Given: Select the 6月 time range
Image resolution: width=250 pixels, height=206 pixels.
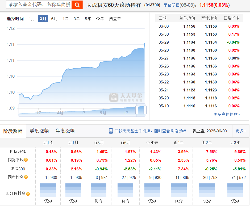Looking at the screenshot, I should click(54, 19).
